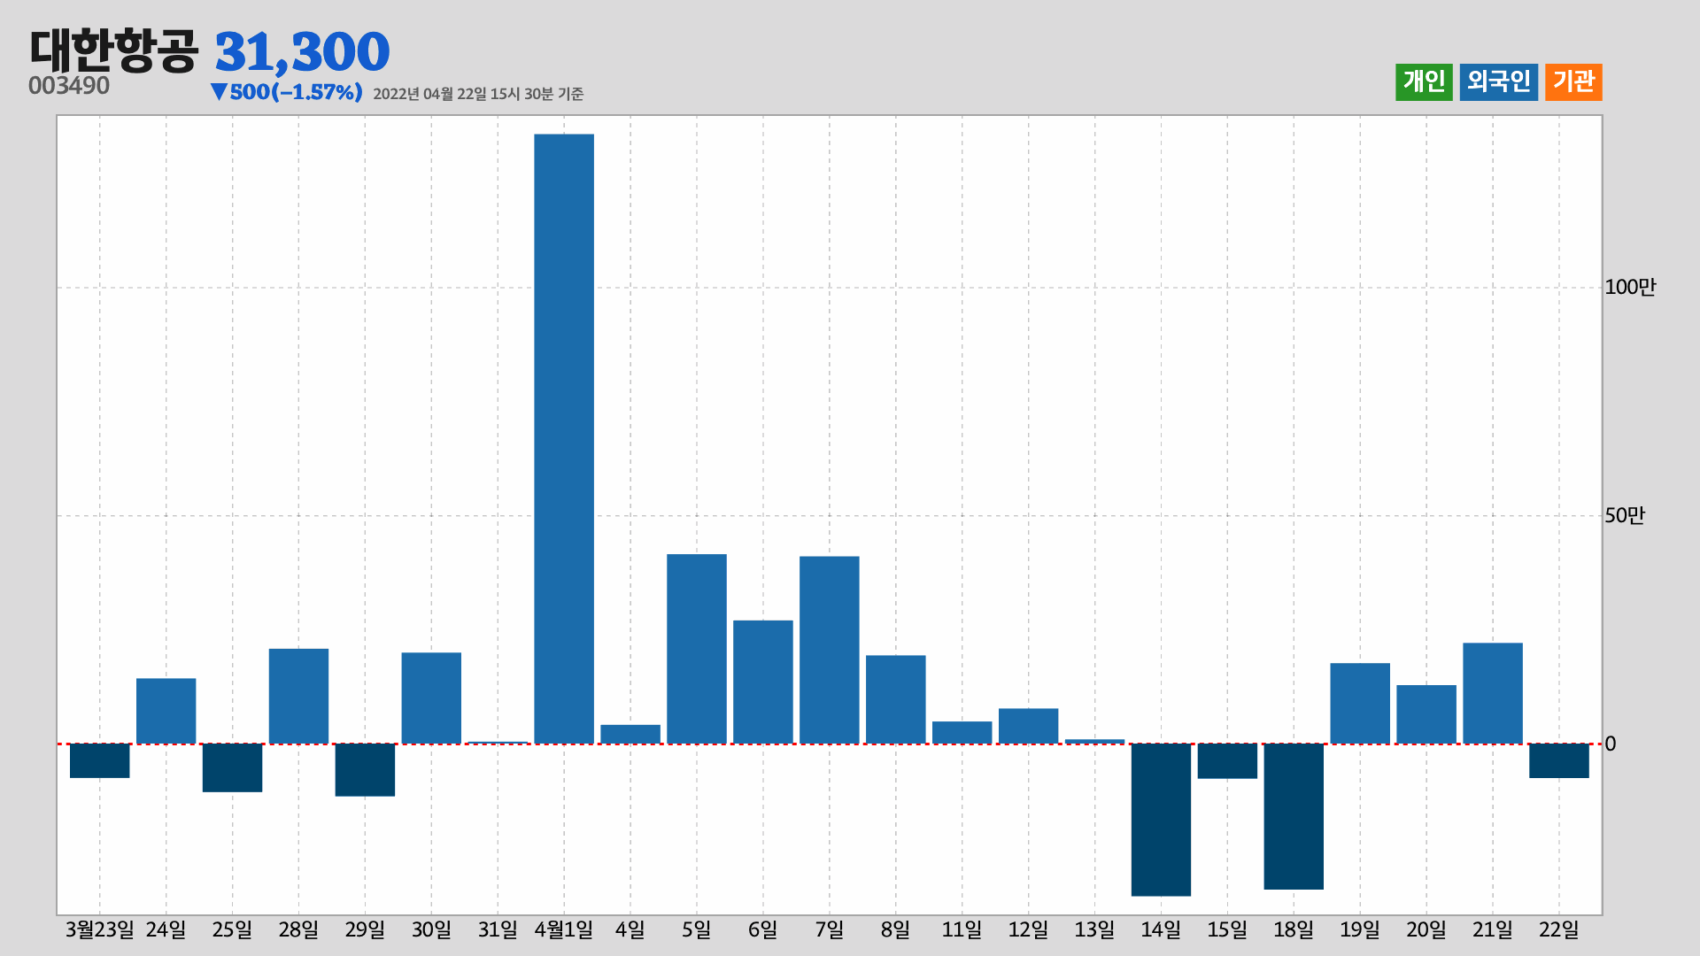Click the 15일 x-axis date label

click(1227, 930)
